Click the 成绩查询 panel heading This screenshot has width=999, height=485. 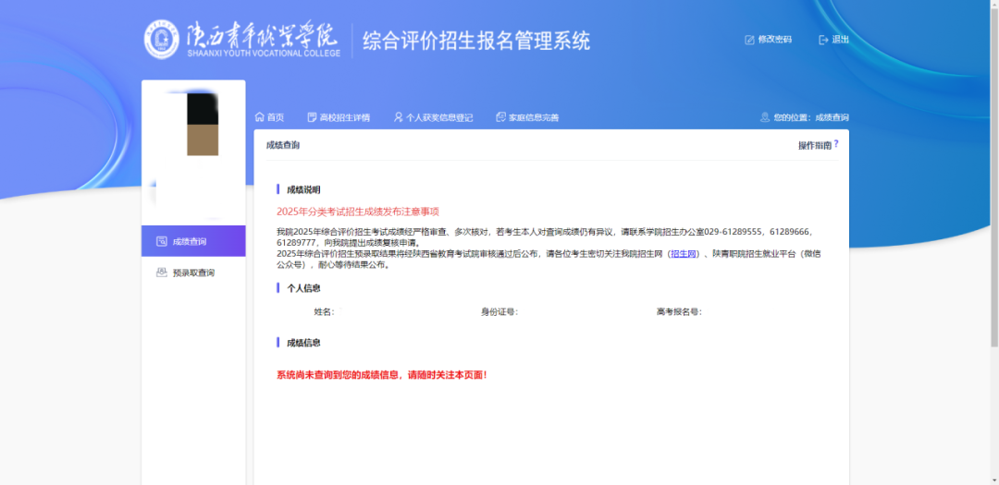click(283, 145)
